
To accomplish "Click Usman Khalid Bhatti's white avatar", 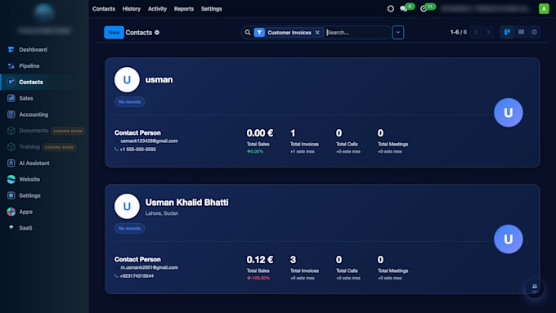I will pos(127,206).
